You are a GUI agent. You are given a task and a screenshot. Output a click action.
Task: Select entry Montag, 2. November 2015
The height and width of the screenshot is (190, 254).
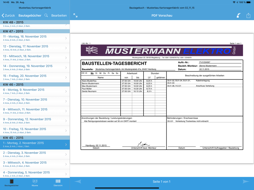click(35, 145)
